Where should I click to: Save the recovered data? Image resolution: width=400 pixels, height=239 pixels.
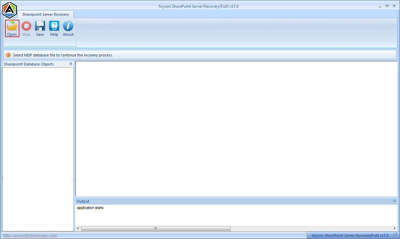click(x=40, y=28)
